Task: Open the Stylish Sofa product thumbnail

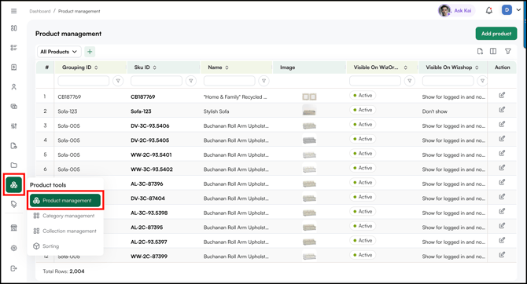Action: (309, 111)
